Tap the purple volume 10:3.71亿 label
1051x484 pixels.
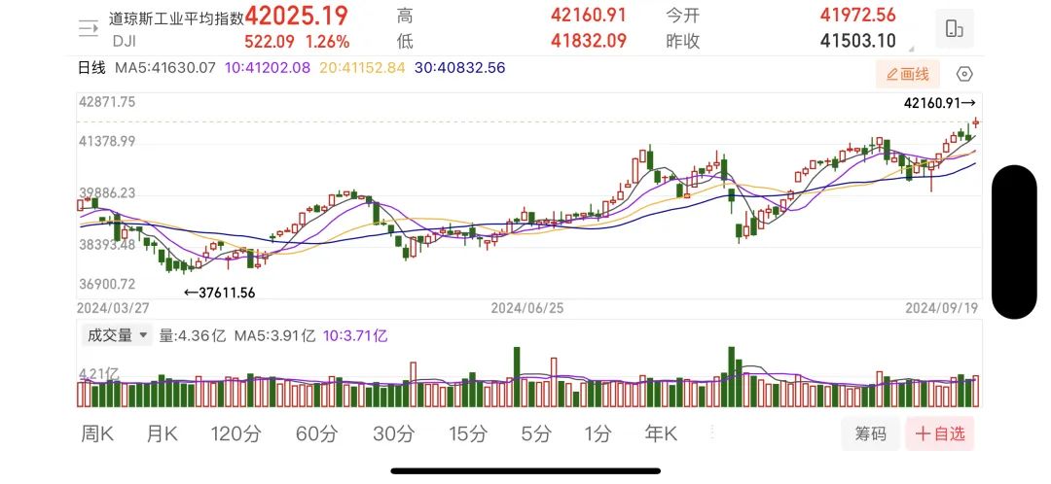click(355, 335)
